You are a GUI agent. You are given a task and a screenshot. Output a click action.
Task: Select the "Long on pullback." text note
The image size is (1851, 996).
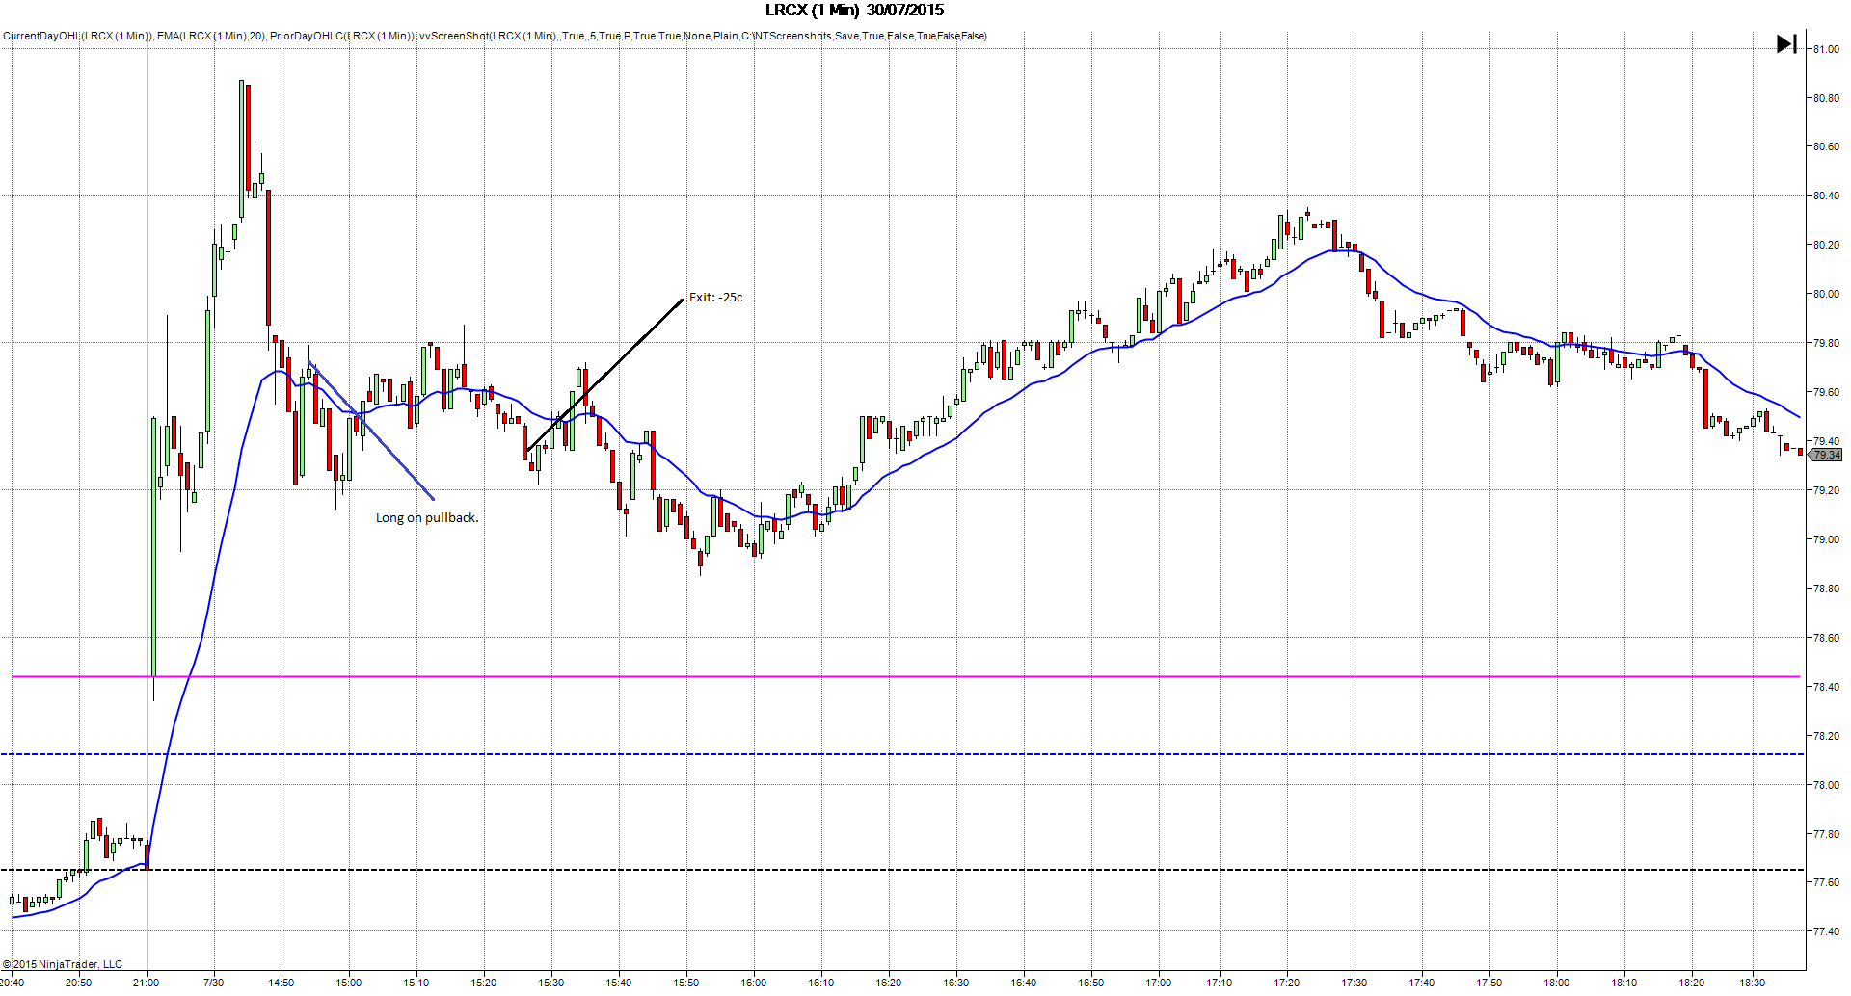[427, 518]
